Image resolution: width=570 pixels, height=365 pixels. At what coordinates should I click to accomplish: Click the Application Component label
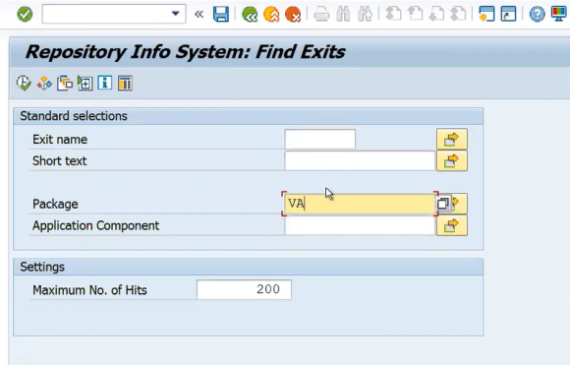click(96, 225)
